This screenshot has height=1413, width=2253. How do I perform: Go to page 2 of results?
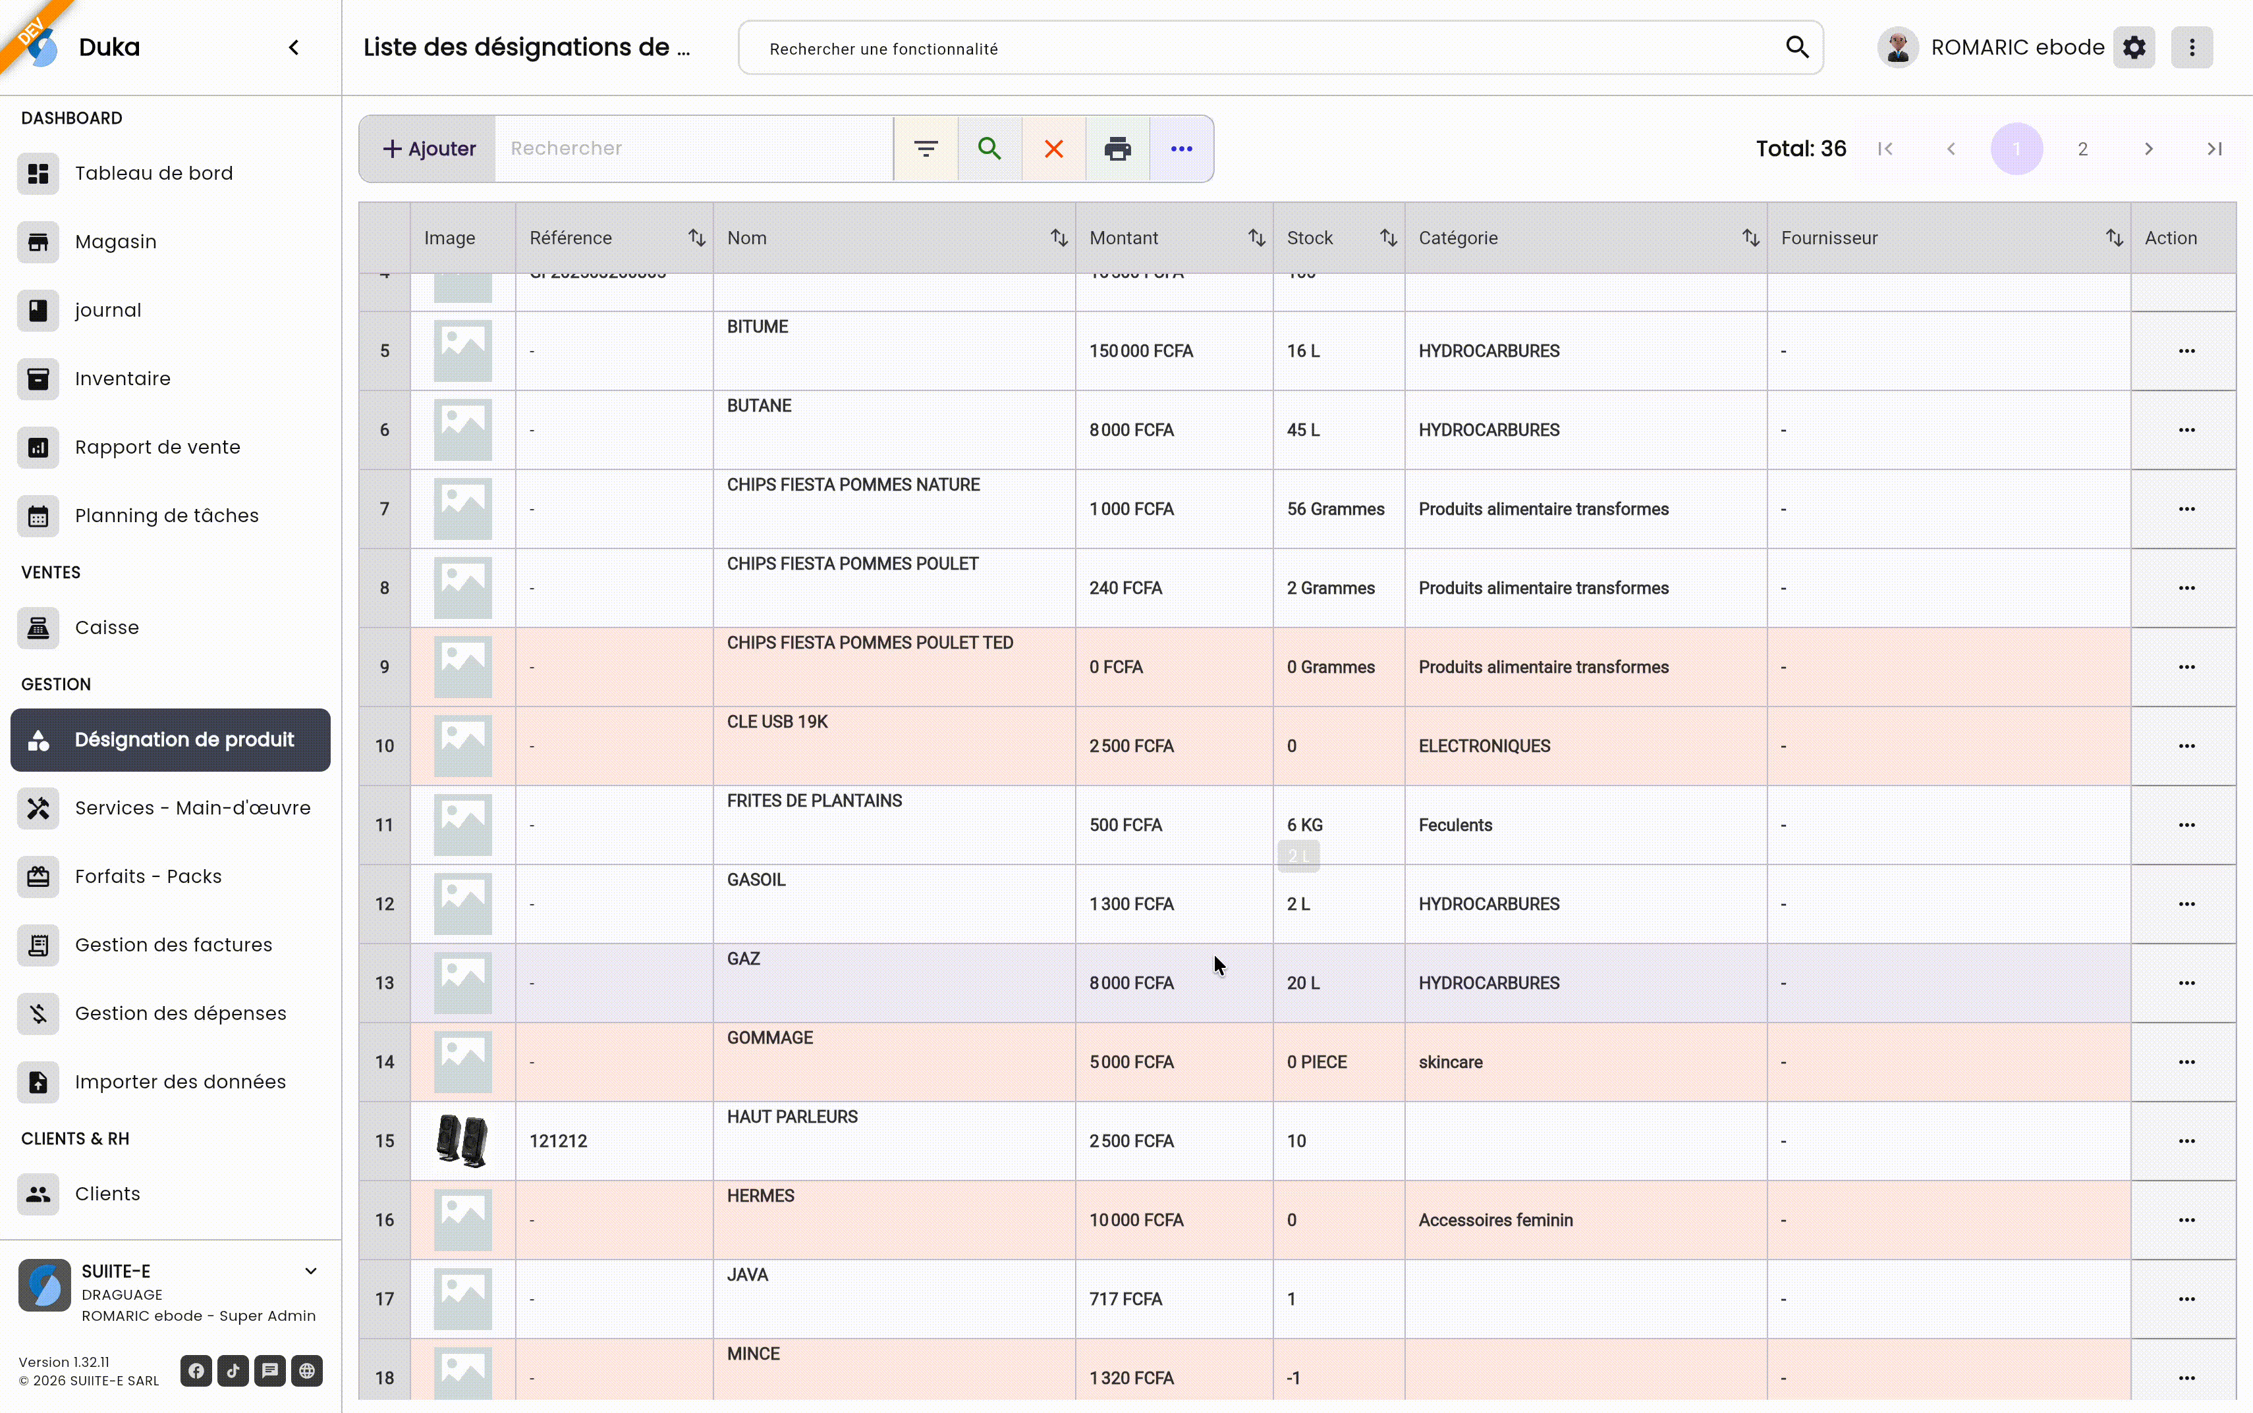click(x=2083, y=149)
